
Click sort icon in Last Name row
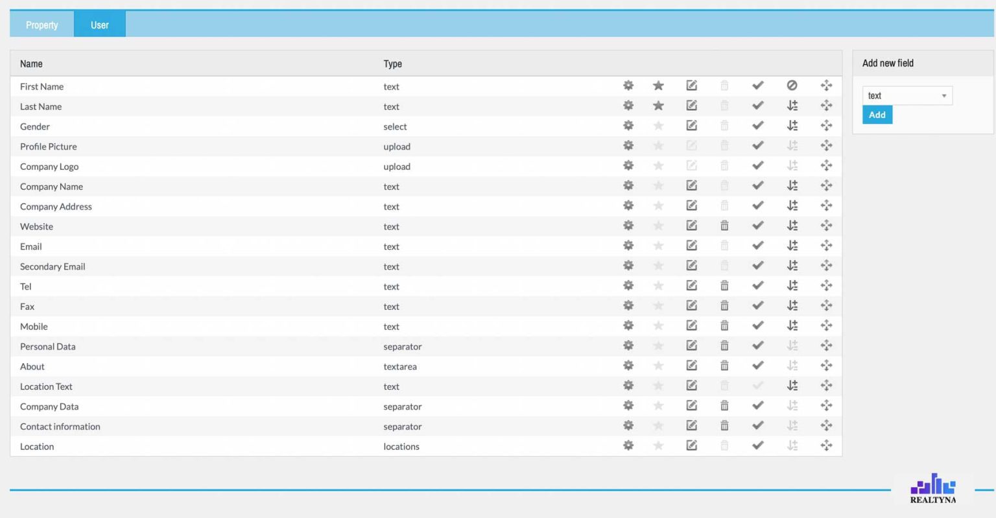pos(792,106)
